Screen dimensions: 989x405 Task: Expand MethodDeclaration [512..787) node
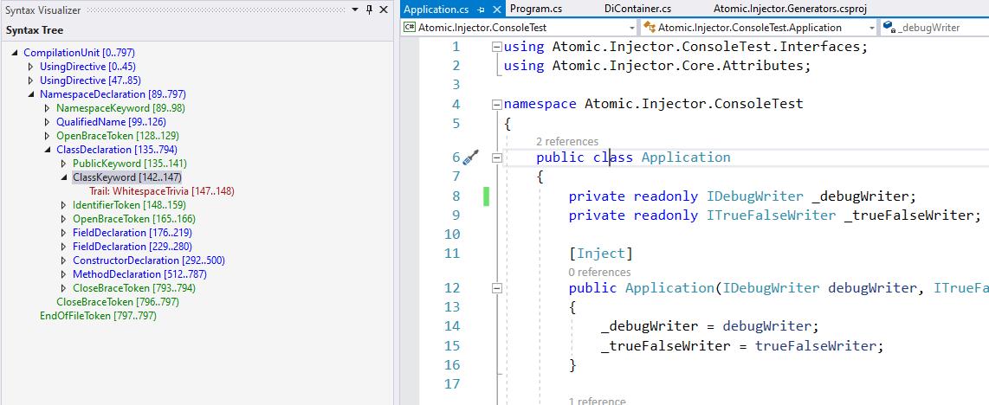(64, 274)
